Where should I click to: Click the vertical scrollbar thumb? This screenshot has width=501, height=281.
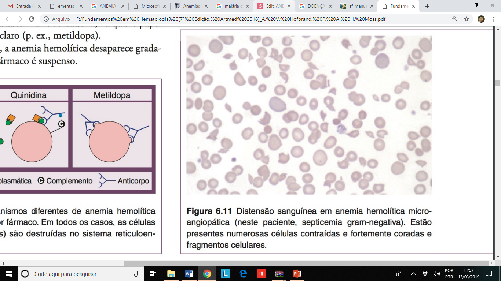pyautogui.click(x=498, y=83)
